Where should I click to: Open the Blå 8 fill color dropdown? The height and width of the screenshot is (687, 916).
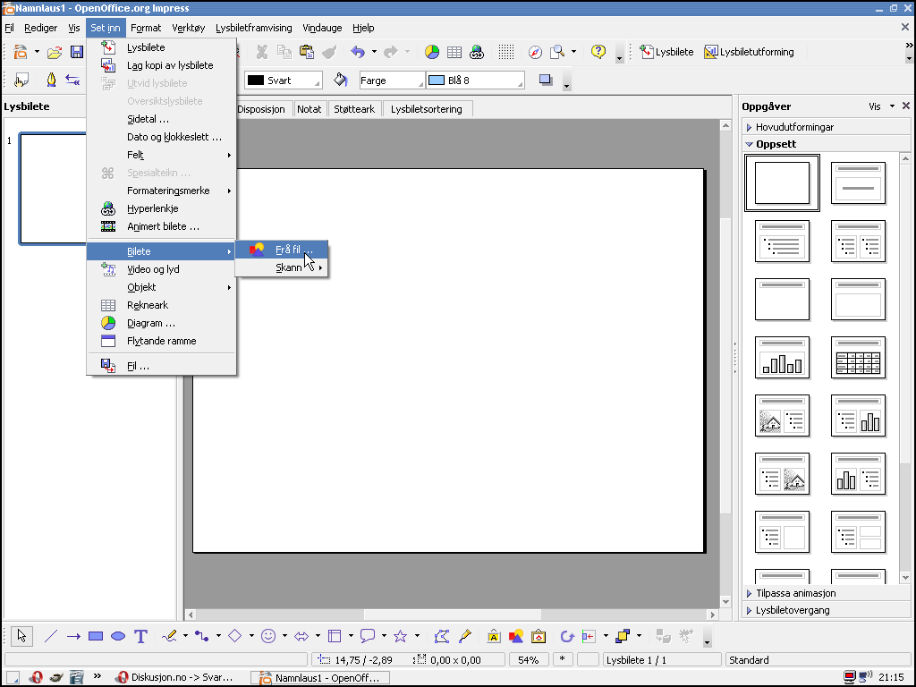pyautogui.click(x=476, y=81)
